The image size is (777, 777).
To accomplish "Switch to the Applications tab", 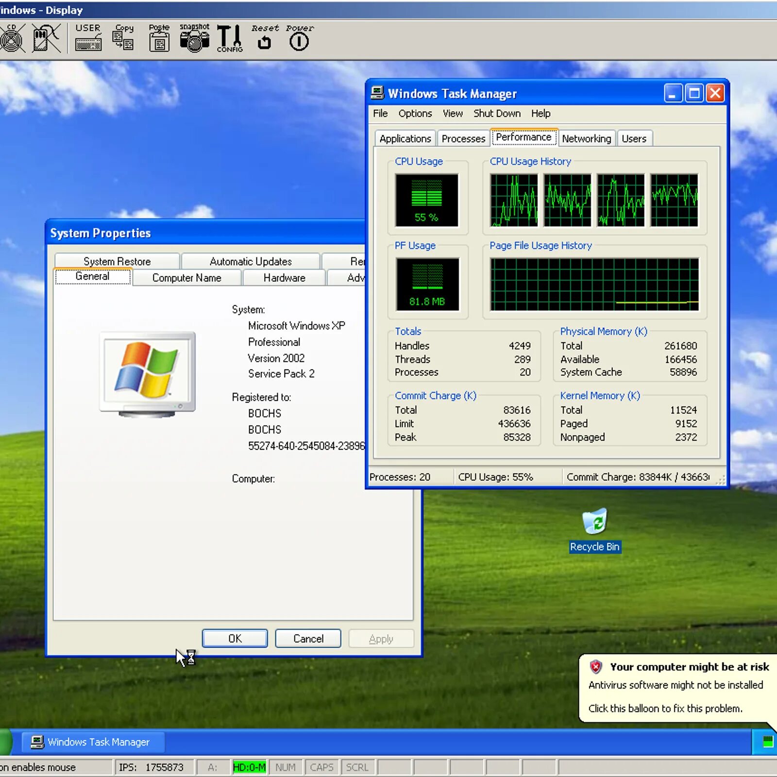I will (405, 139).
